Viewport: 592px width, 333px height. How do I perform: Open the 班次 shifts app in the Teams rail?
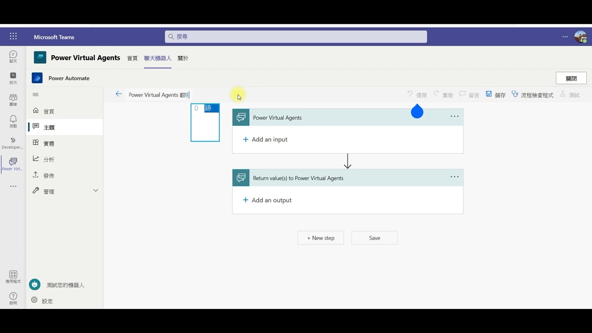pyautogui.click(x=13, y=78)
